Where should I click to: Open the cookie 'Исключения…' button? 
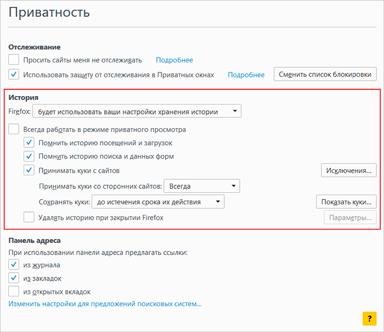[349, 170]
